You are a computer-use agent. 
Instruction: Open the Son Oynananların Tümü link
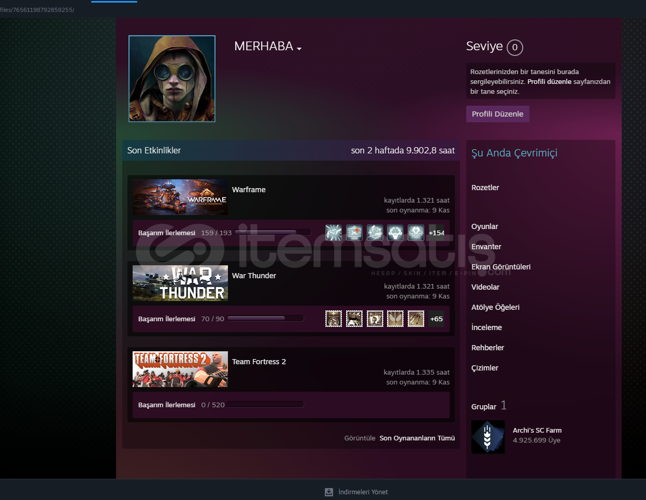pyautogui.click(x=417, y=438)
